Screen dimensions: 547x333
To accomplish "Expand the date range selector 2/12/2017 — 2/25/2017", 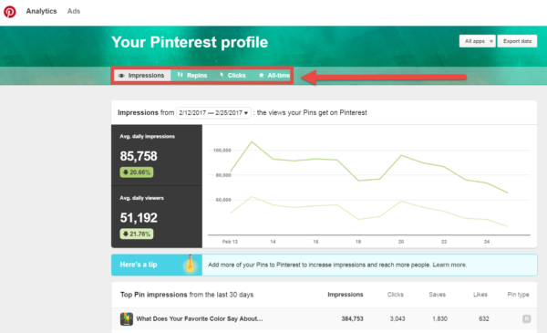I will (x=213, y=113).
